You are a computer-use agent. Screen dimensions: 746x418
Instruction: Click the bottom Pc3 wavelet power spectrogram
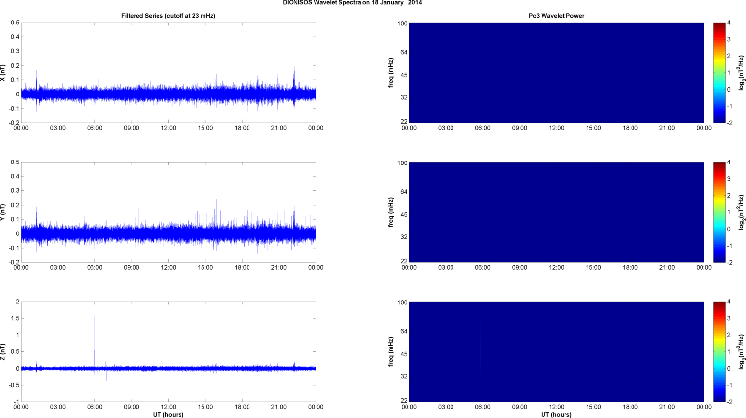pyautogui.click(x=556, y=351)
